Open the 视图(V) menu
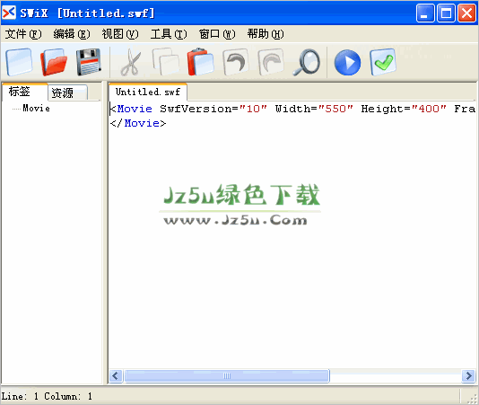 tap(120, 33)
